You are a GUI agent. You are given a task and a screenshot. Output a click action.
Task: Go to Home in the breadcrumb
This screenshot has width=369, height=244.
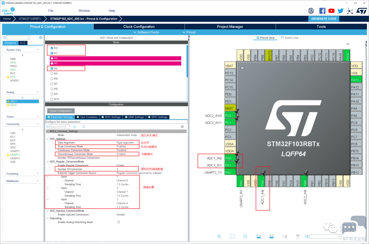[7, 19]
